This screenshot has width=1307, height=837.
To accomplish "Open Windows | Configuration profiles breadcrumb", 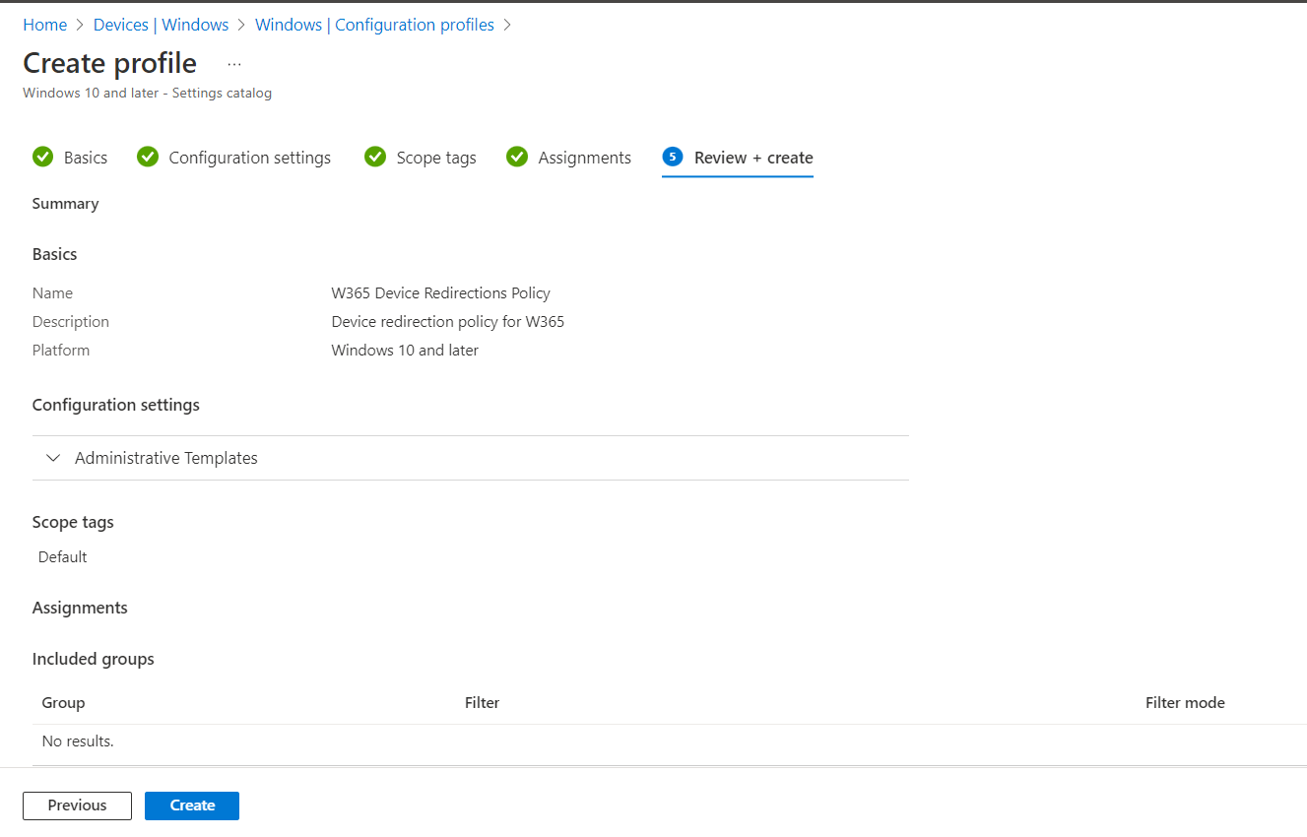I will pyautogui.click(x=374, y=25).
